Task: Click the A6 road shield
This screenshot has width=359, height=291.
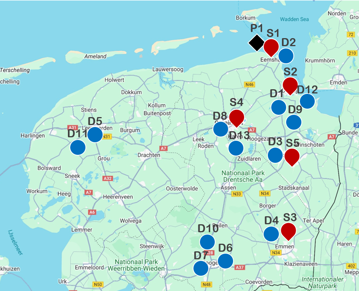Action: 92,212
